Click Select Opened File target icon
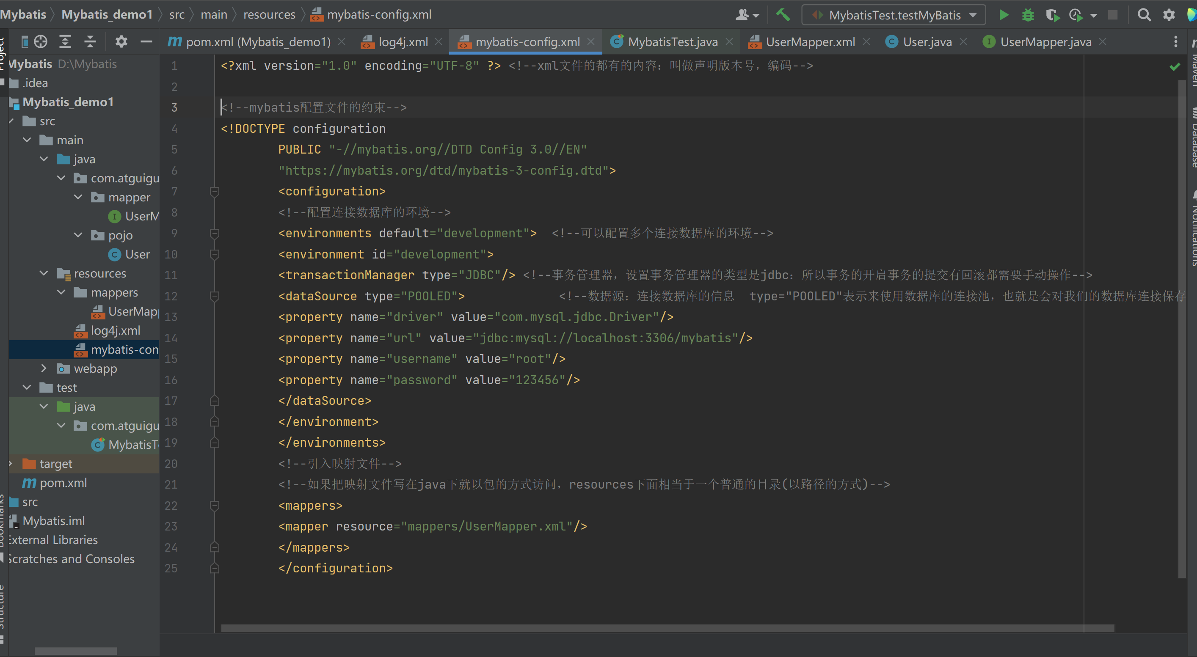 (41, 42)
